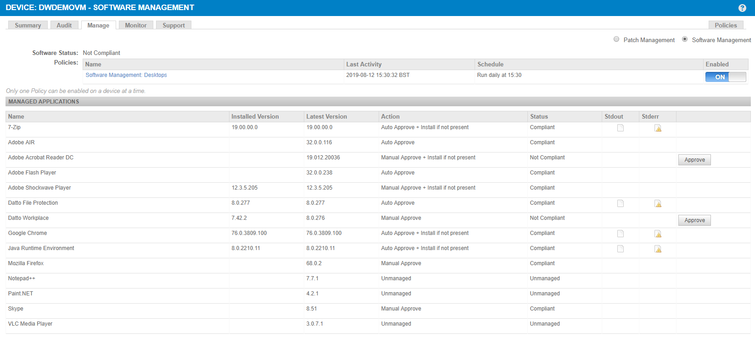Click Java Runtime Environment name

click(x=41, y=248)
